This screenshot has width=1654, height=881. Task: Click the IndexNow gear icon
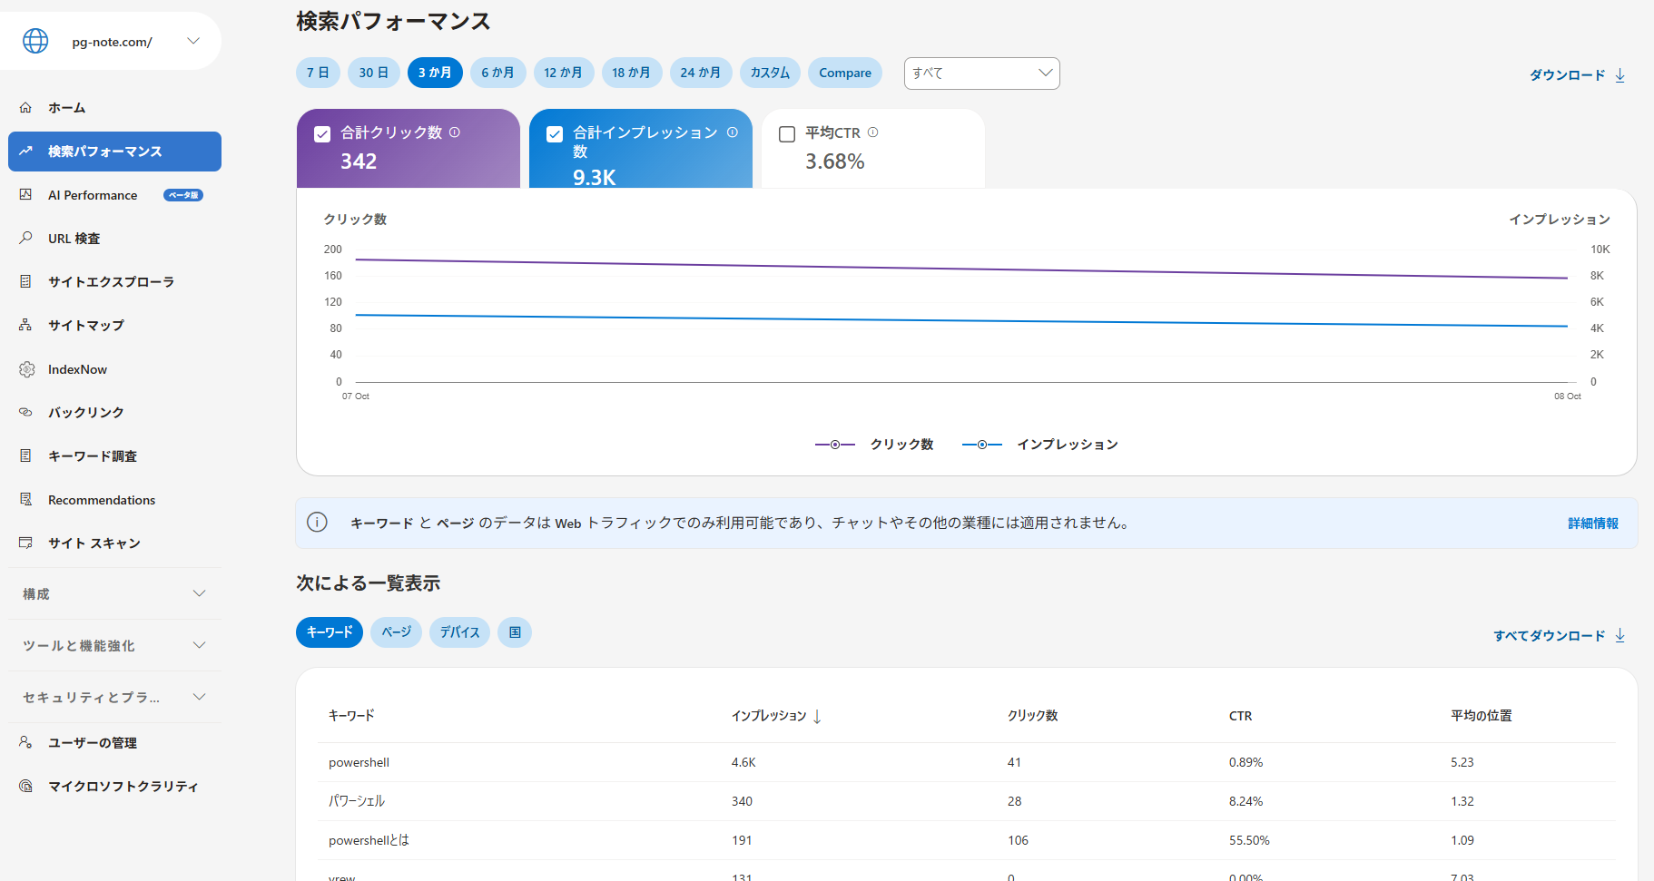point(26,369)
